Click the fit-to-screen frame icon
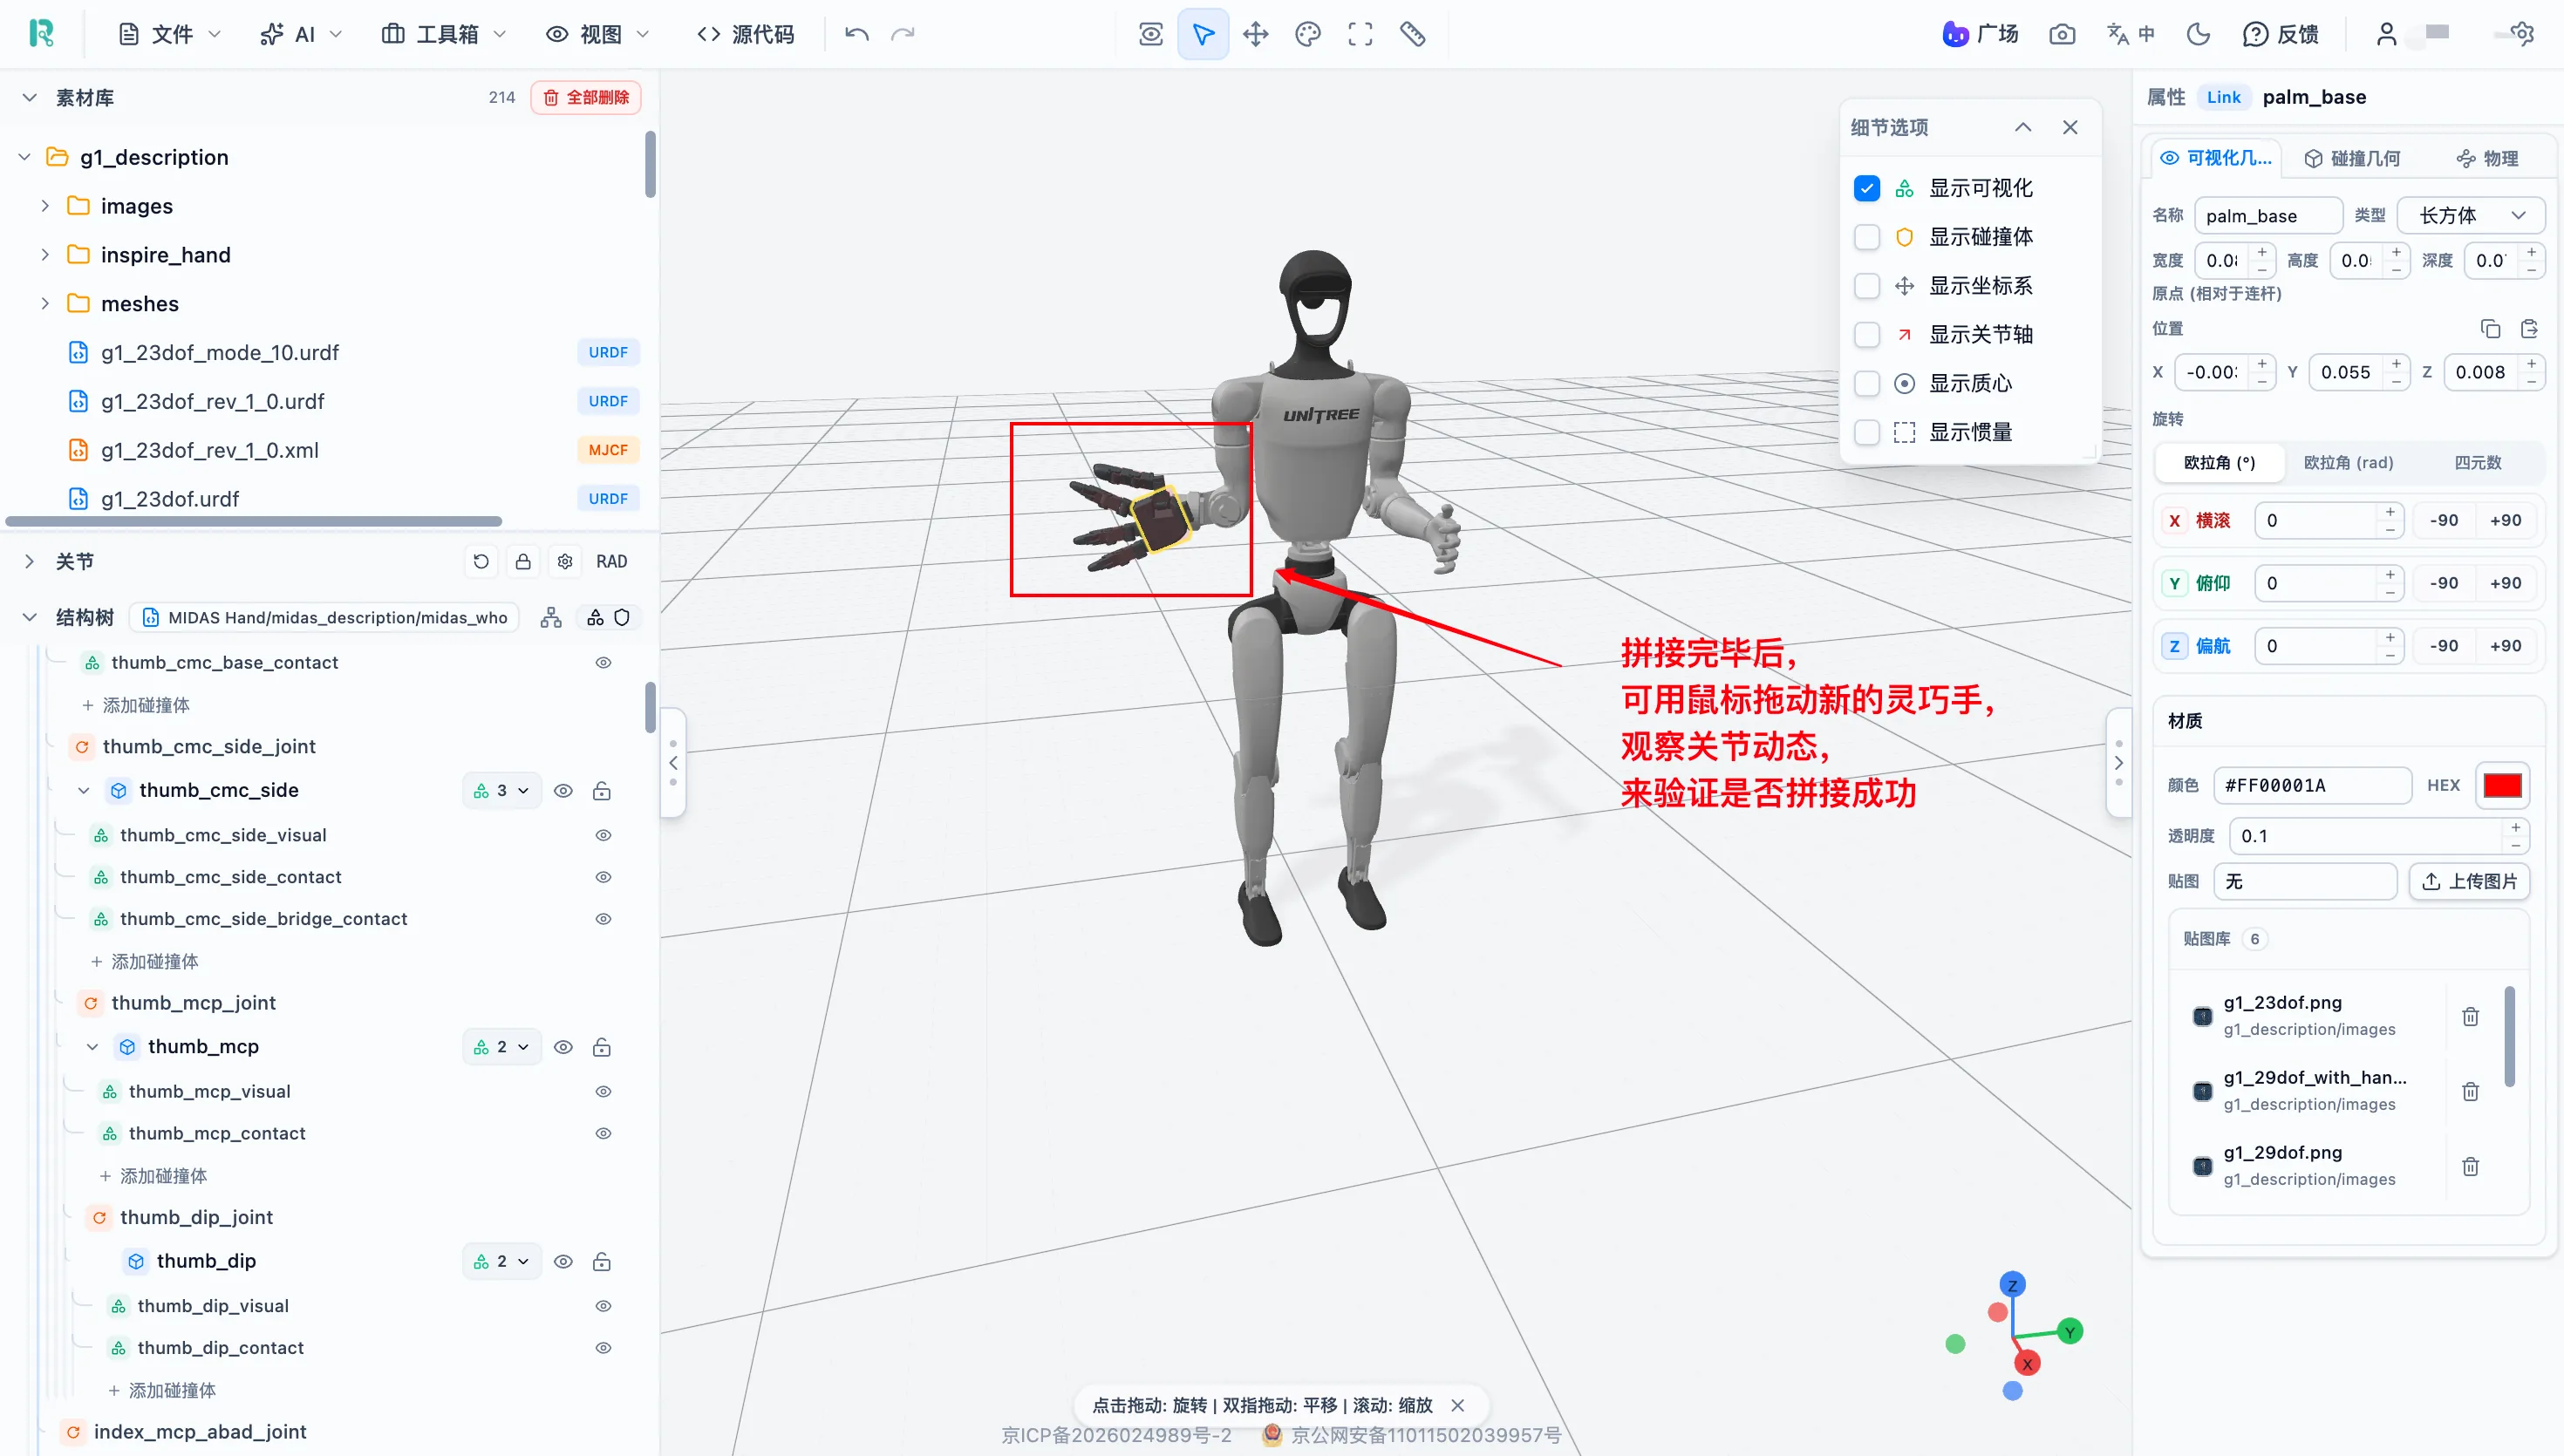 coord(1360,34)
